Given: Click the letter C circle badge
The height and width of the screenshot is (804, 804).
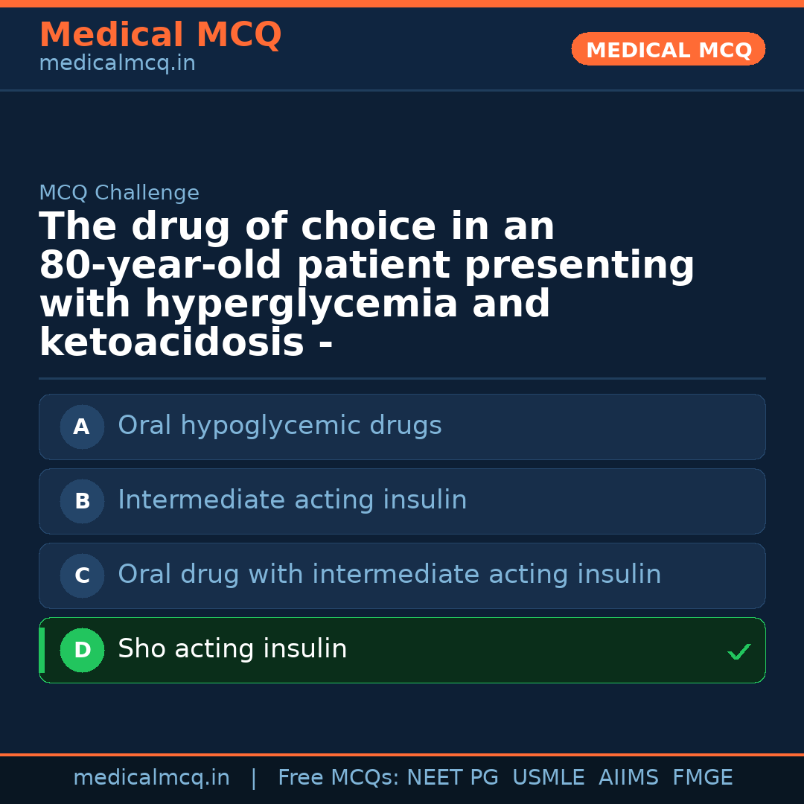Looking at the screenshot, I should coord(82,576).
